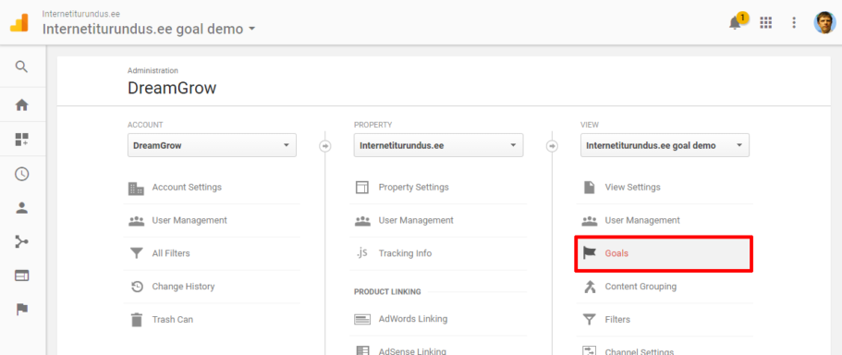Click the Google Analytics logo
This screenshot has width=842, height=355.
pos(19,22)
